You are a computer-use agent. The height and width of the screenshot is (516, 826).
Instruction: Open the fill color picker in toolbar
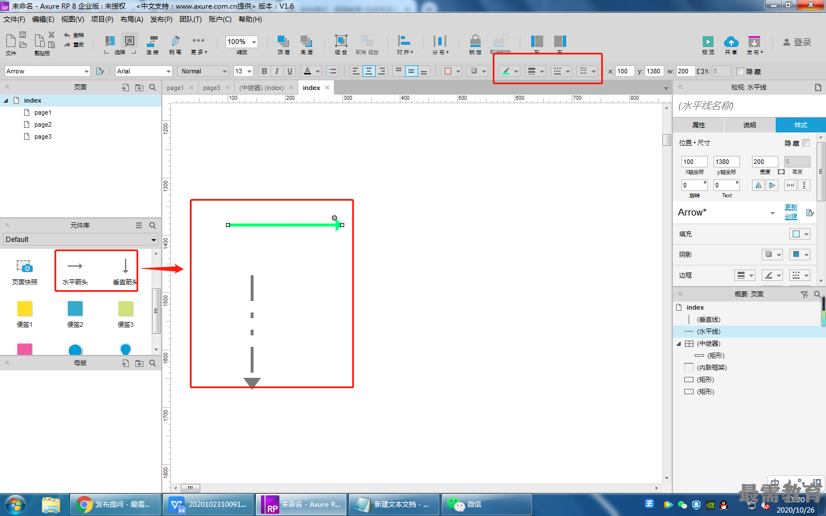(x=452, y=71)
